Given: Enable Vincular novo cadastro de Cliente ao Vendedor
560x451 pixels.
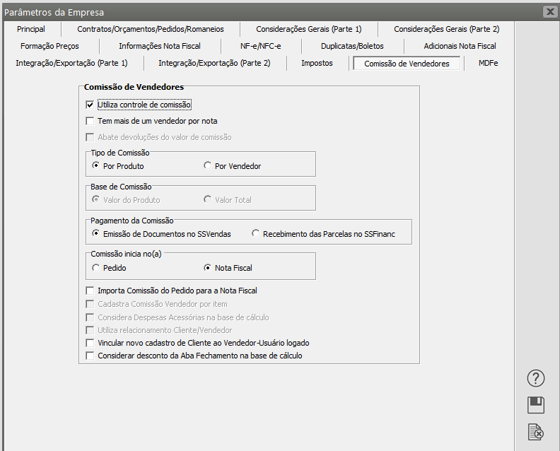Looking at the screenshot, I should [91, 343].
